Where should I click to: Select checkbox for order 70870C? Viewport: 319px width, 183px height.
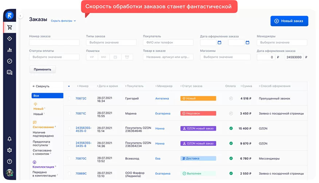(x=69, y=158)
